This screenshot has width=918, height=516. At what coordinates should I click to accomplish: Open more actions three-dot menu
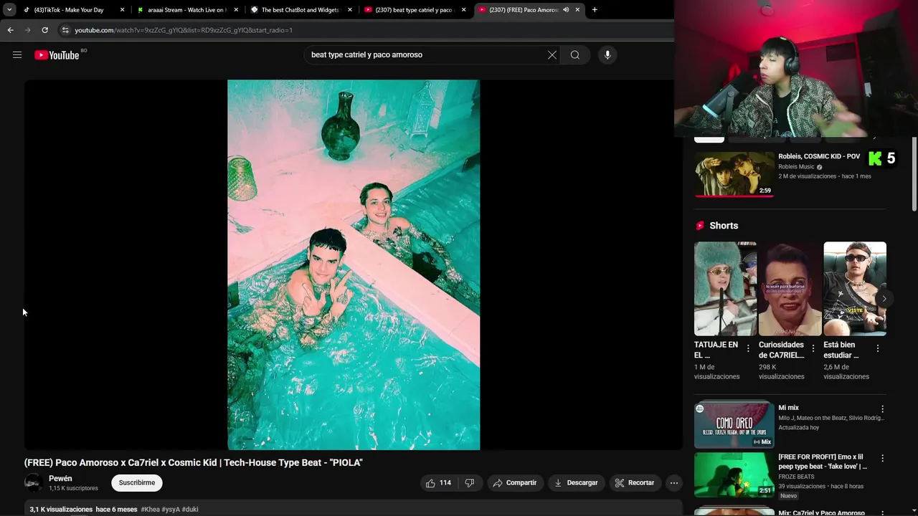673,483
